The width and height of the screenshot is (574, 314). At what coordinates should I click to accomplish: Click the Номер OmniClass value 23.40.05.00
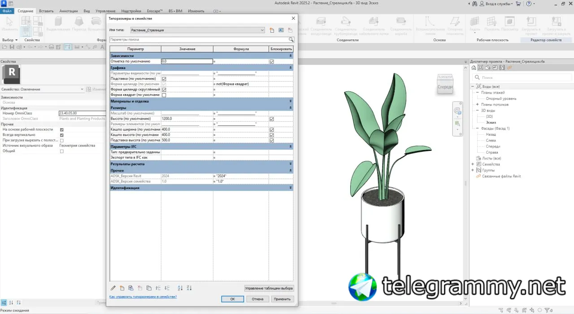(82, 113)
